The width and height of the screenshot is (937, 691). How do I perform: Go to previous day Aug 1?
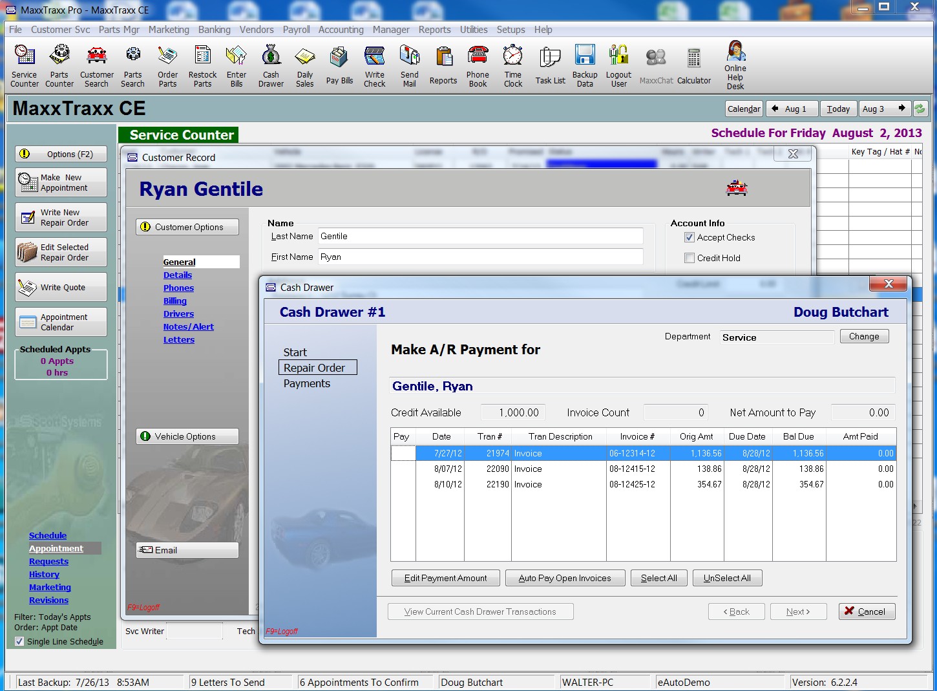(792, 109)
